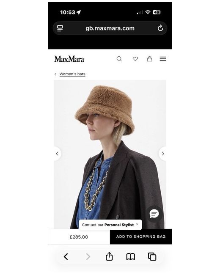220x275 pixels.
Task: Click Contact our Personal Stylist
Action: tap(108, 225)
